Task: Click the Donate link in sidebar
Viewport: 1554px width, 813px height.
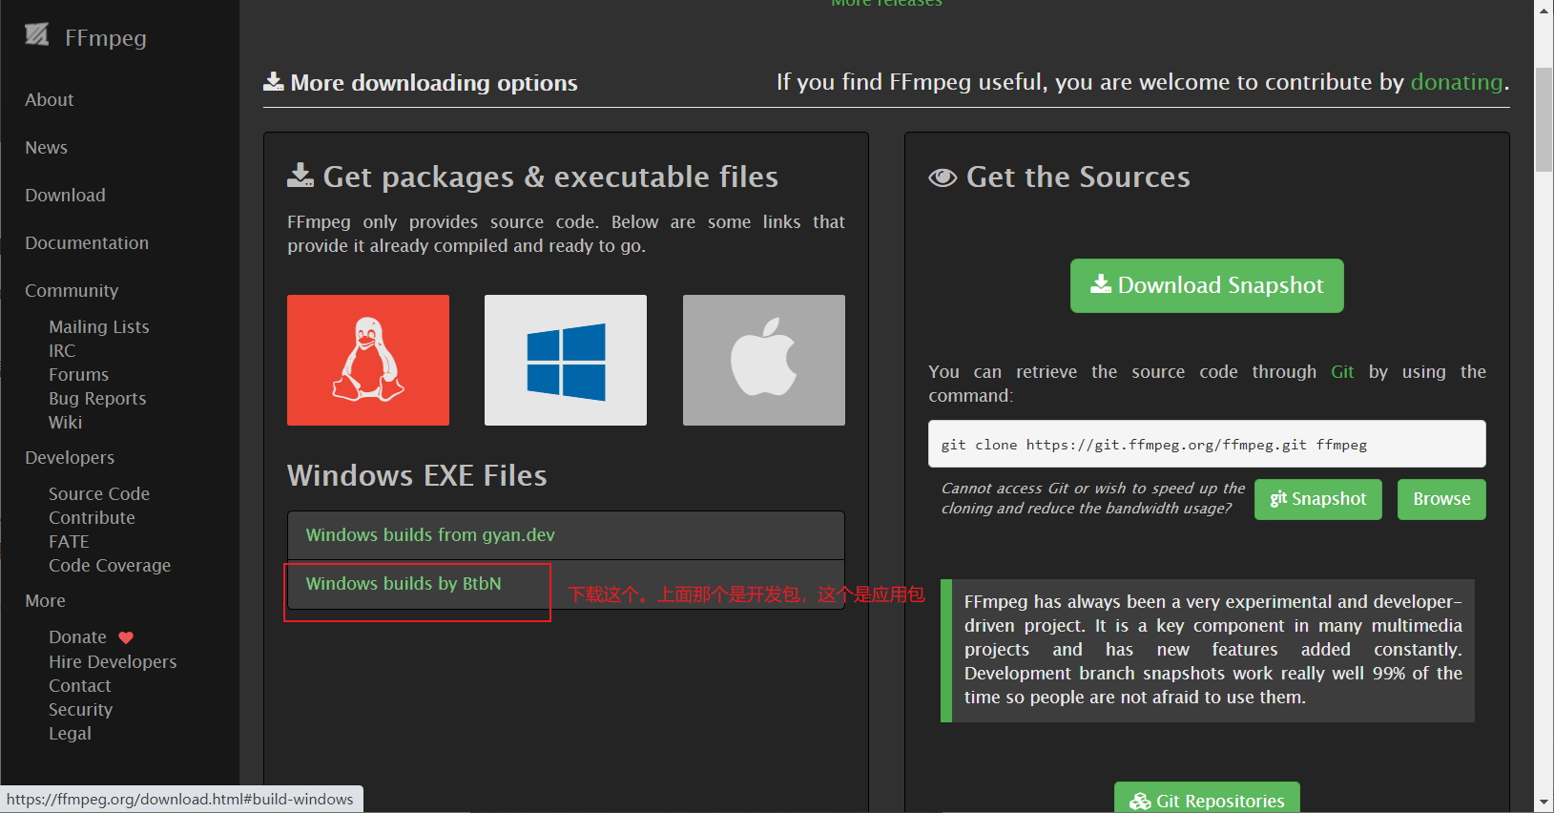Action: click(77, 637)
